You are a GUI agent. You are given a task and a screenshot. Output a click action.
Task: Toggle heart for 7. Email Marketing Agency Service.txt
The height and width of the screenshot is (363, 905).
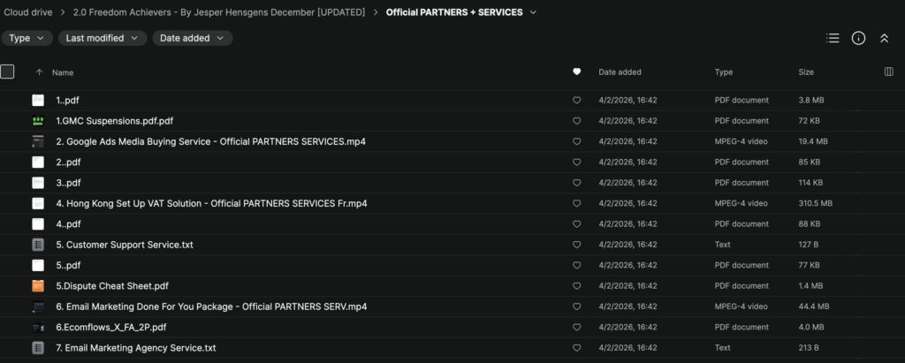(x=577, y=348)
